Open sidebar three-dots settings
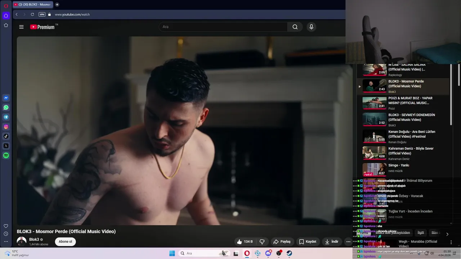This screenshot has width=461, height=259. click(x=6, y=242)
